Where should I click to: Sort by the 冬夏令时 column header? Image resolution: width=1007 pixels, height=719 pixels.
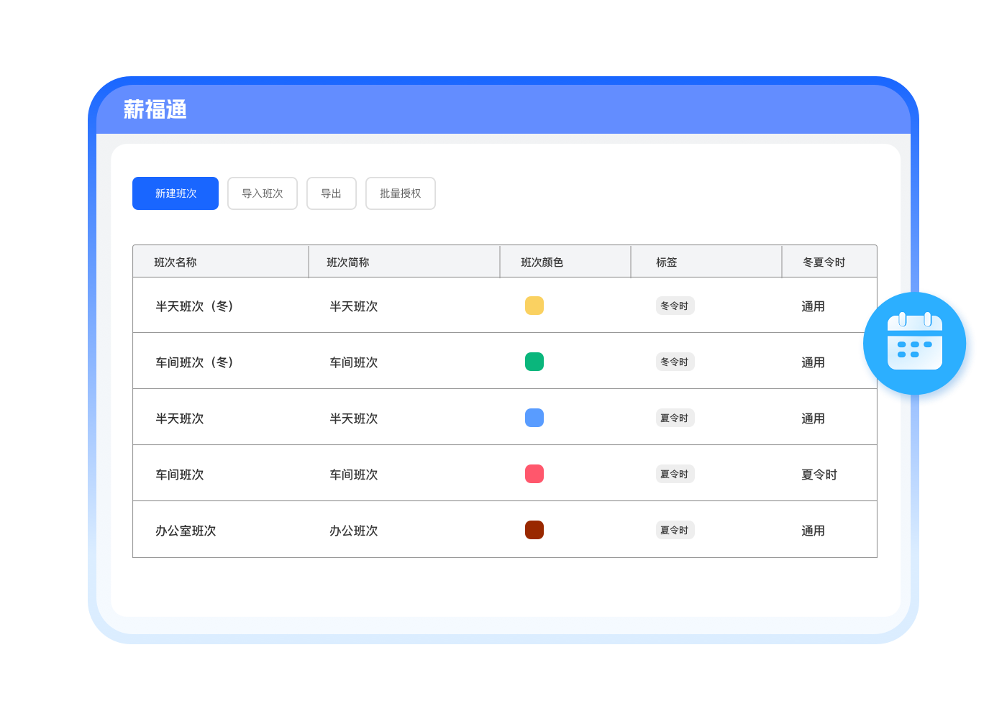[x=824, y=262]
